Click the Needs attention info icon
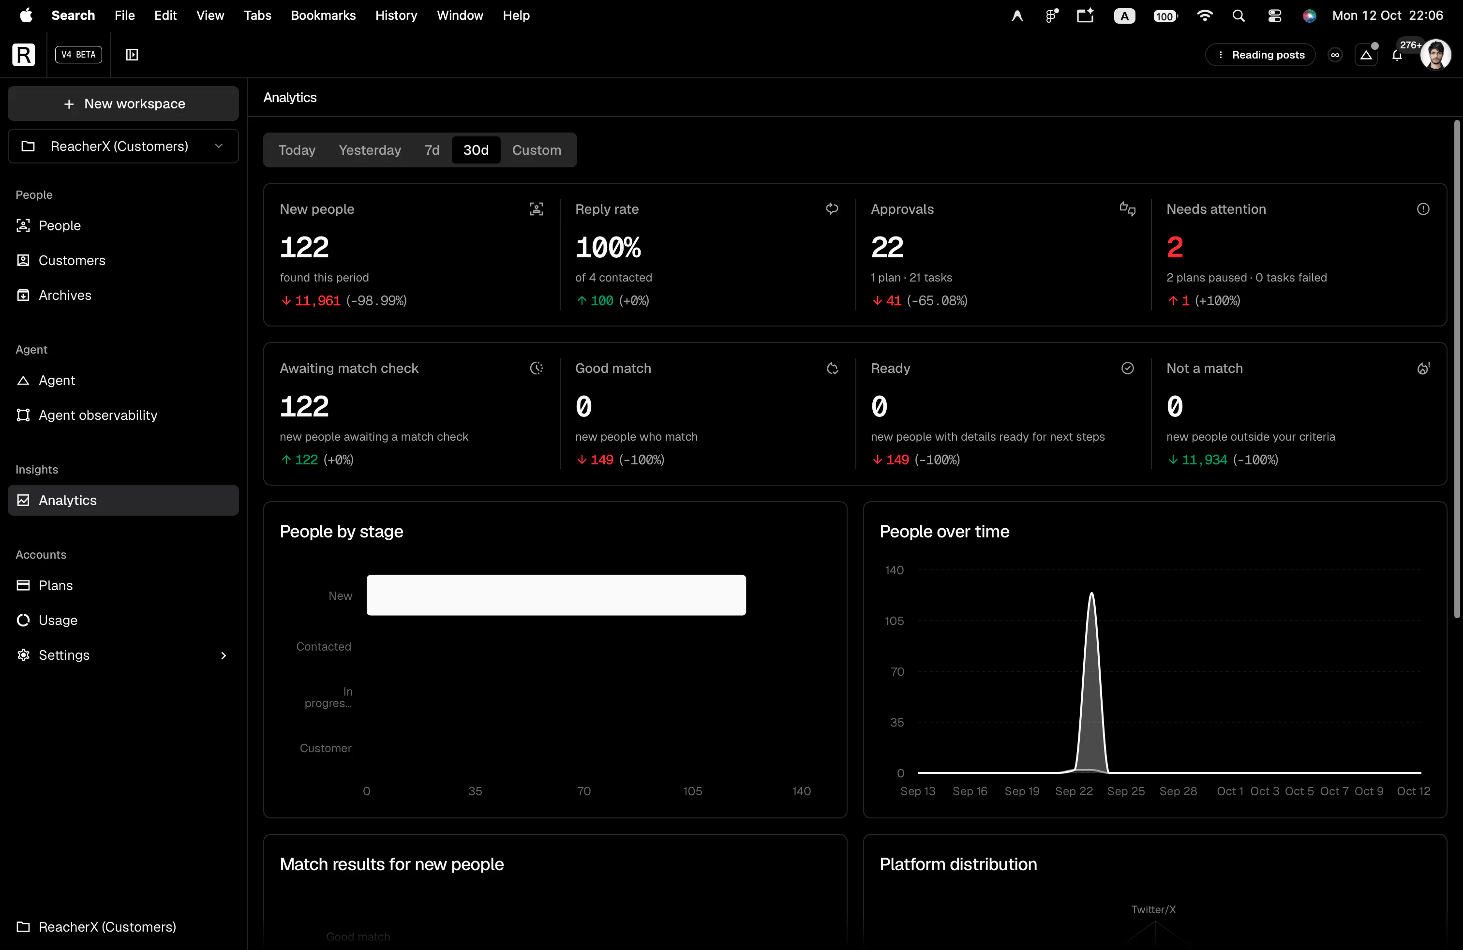The width and height of the screenshot is (1463, 950). pyautogui.click(x=1423, y=209)
